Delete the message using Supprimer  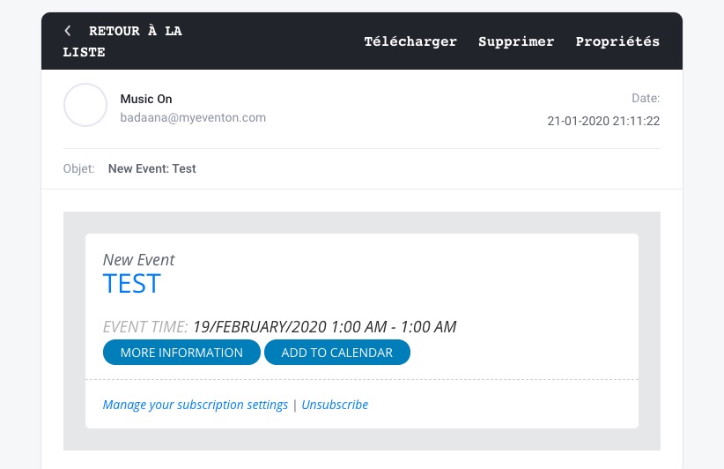pyautogui.click(x=516, y=41)
